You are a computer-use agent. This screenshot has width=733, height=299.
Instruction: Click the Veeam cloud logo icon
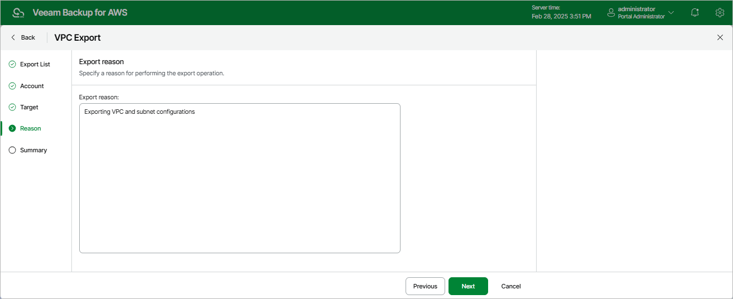tap(18, 12)
